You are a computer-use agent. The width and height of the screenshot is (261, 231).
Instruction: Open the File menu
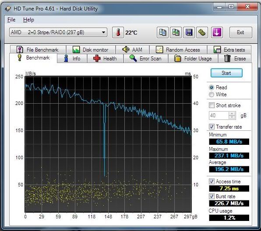tap(11, 20)
